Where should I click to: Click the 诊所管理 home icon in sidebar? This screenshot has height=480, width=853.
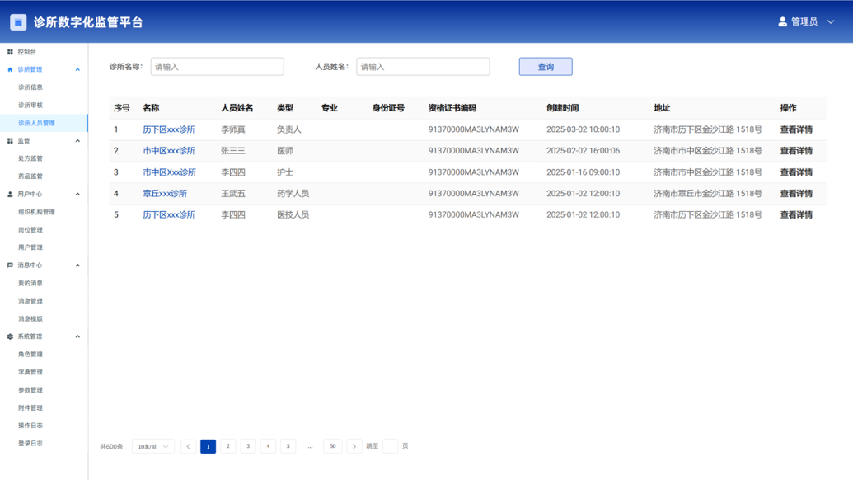coord(10,70)
